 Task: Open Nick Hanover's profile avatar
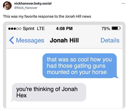click(7, 5)
